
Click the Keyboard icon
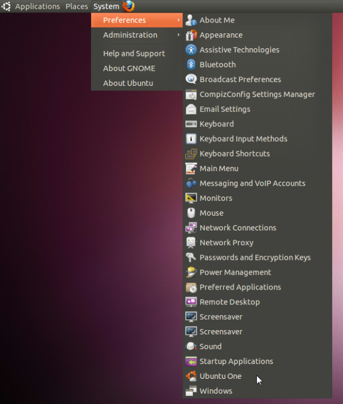191,124
